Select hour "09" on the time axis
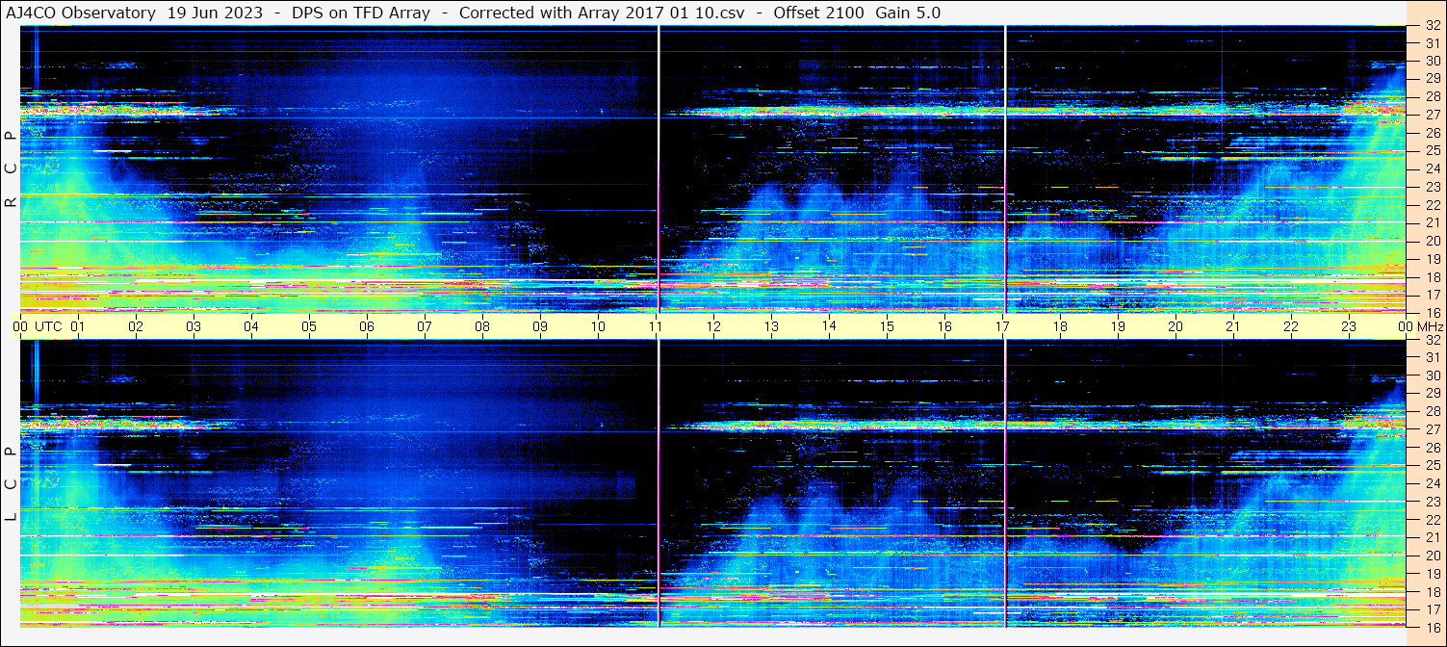1447x647 pixels. [x=540, y=326]
